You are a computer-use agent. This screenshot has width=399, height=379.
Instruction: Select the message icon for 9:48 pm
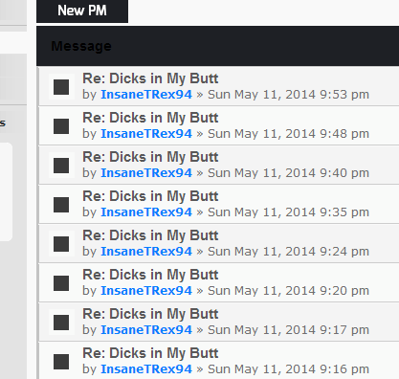[x=61, y=126]
